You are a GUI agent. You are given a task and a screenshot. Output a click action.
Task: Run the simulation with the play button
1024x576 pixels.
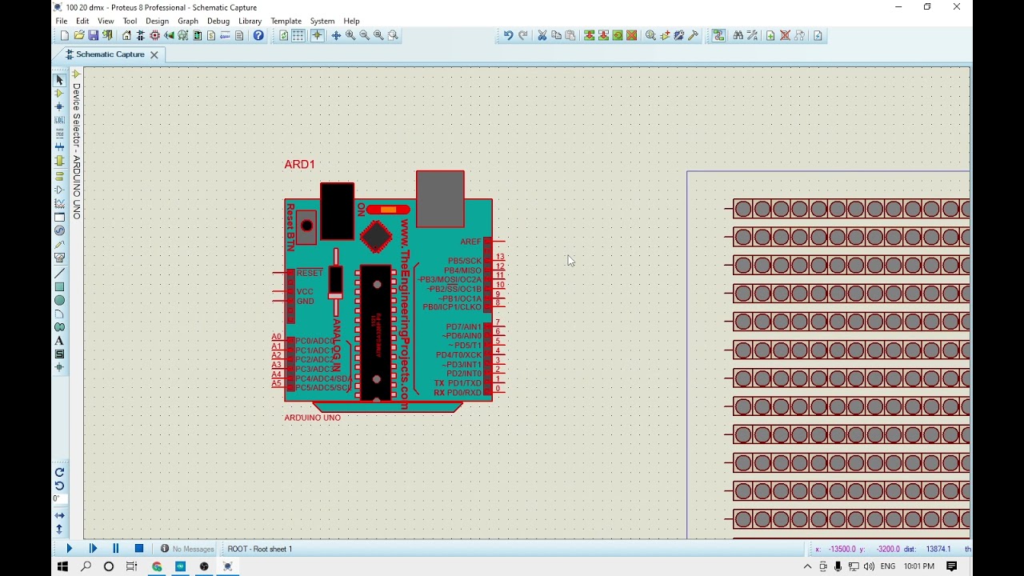point(69,549)
